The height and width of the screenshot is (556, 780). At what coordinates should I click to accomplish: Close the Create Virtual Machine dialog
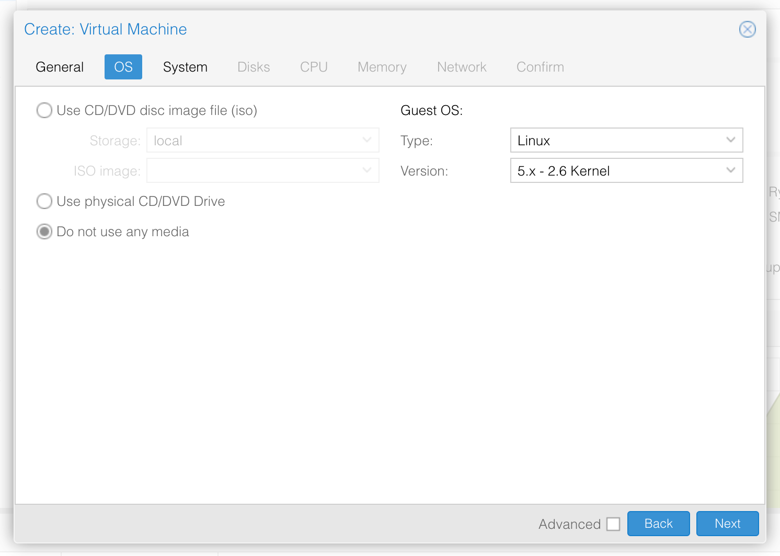pos(747,29)
